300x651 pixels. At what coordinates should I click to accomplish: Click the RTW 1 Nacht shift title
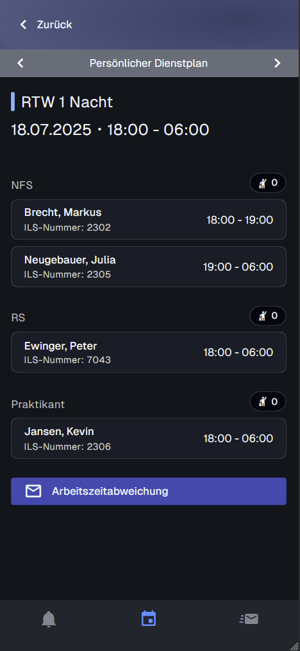click(x=67, y=102)
